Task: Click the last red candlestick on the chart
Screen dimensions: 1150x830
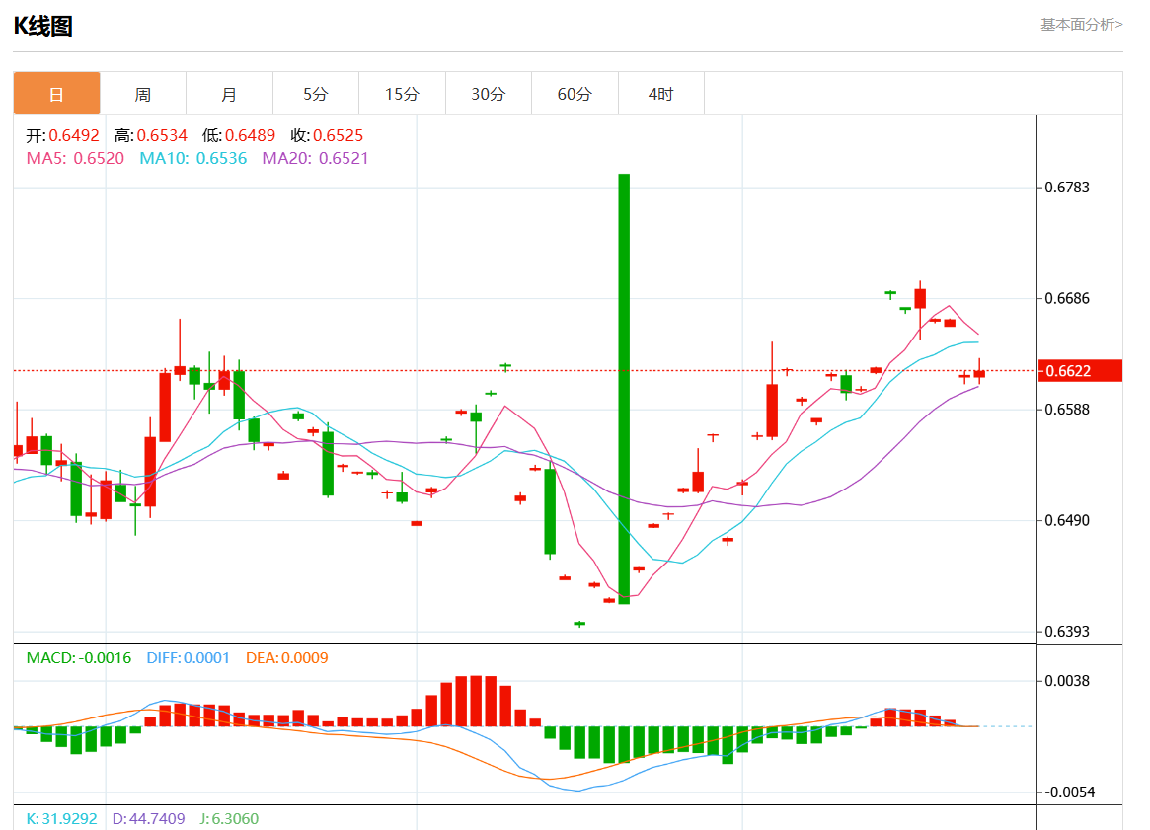Action: coord(979,372)
